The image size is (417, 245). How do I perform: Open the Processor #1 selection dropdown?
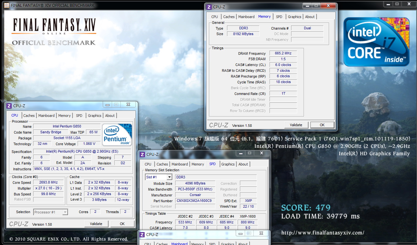point(65,212)
